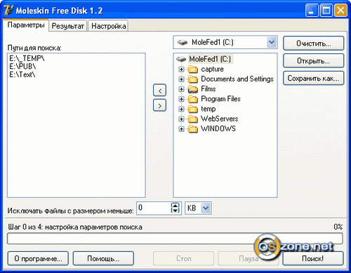This screenshot has width=351, height=273.
Task: Click the Очистить... button
Action: 313,44
